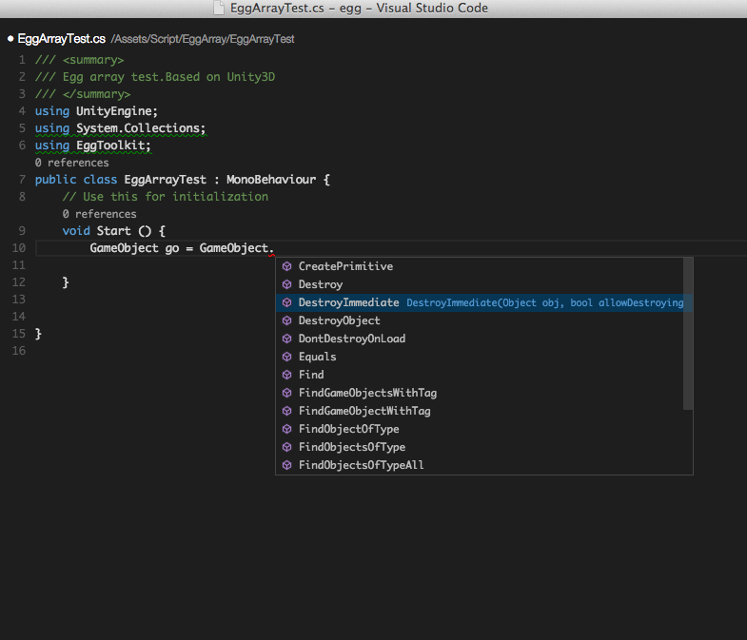Click the unsaved dot on EggArrayTest.cs tab
The image size is (747, 640).
point(10,39)
